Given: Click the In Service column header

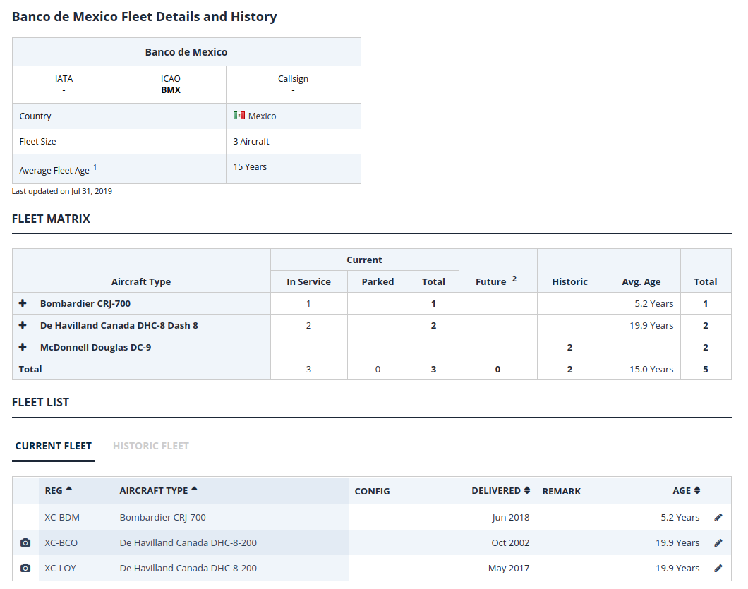Looking at the screenshot, I should (308, 281).
